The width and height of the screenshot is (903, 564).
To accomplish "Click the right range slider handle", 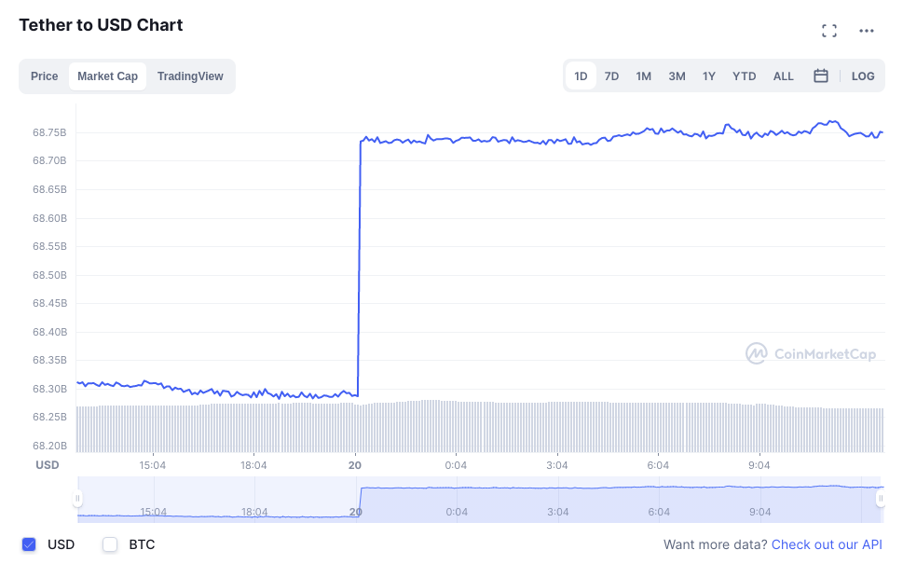I will point(880,499).
